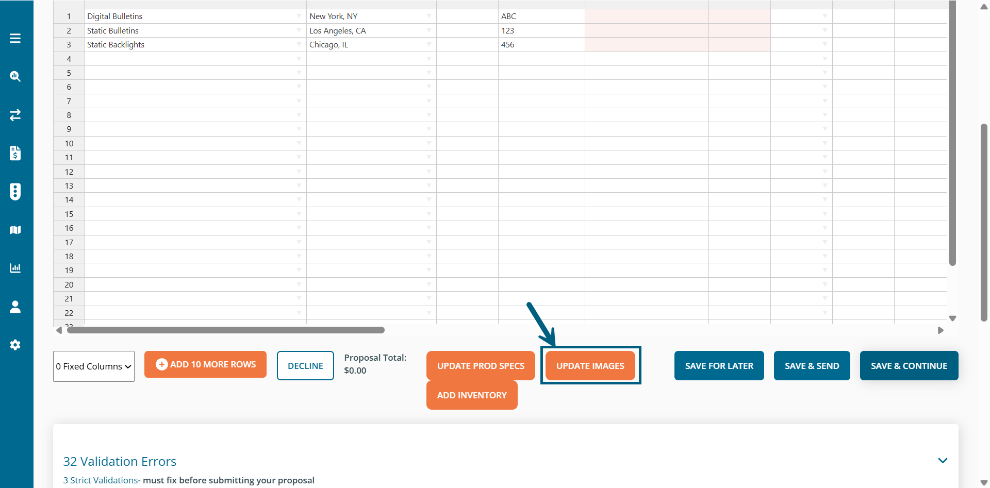
Task: Click the search analytics magnifier sidebar icon
Action: point(15,76)
